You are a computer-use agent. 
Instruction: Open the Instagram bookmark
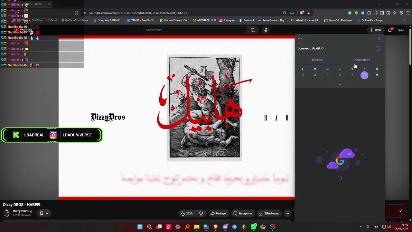click(x=227, y=20)
